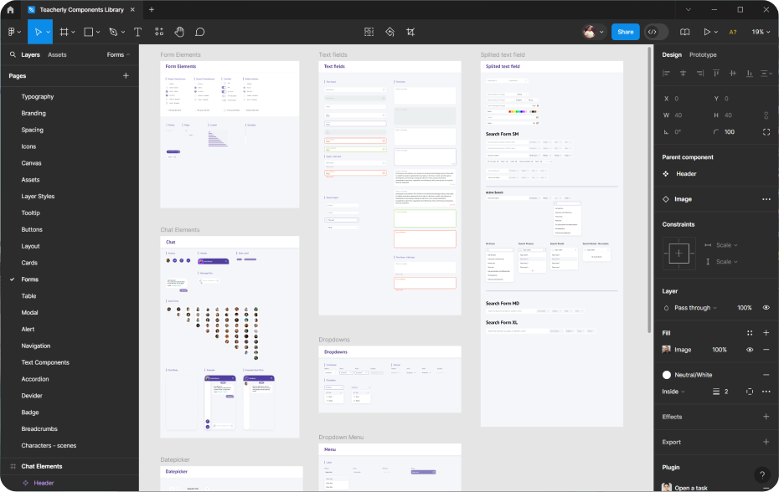Open the help question mark button
This screenshot has height=492, width=779.
(762, 475)
